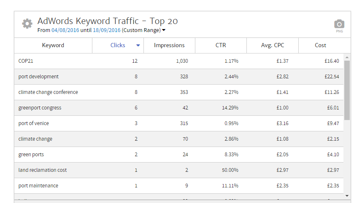Click the AdWords Keyword Traffic widget title
Viewport: 362px width, 203px height.
tap(108, 21)
